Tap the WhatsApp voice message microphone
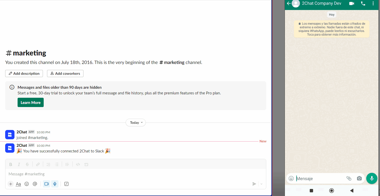This screenshot has width=380, height=196. pos(372,178)
